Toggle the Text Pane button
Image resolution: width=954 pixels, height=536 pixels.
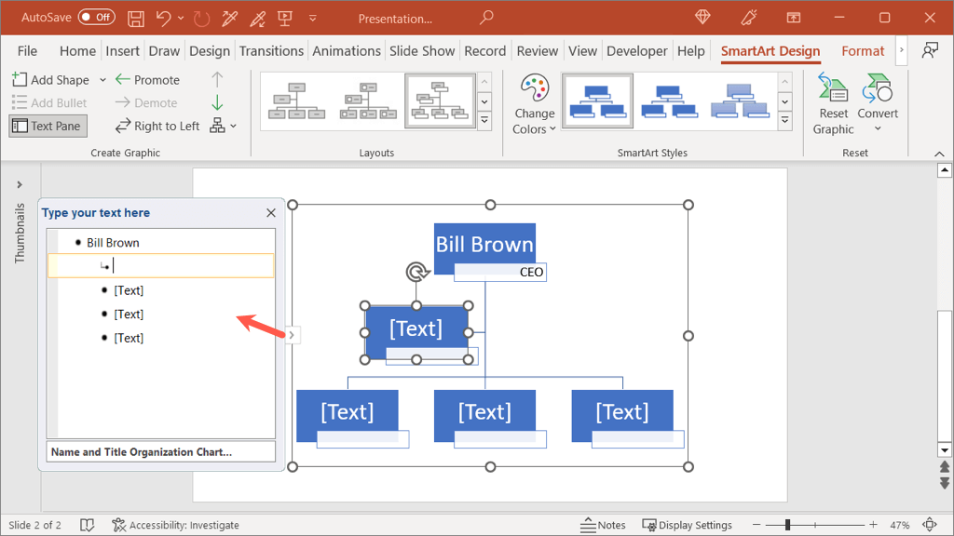click(48, 126)
